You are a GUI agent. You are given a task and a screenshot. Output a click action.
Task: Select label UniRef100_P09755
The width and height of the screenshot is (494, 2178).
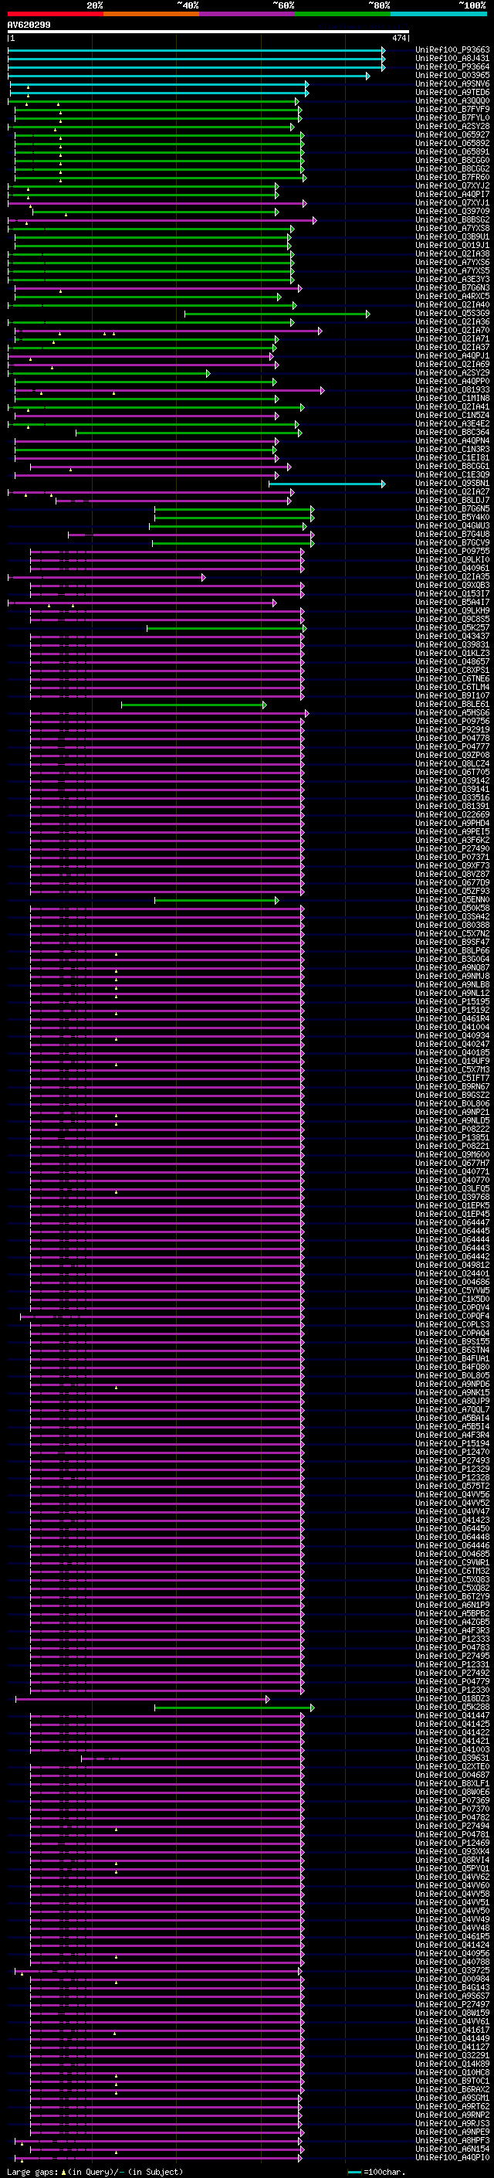click(x=452, y=552)
